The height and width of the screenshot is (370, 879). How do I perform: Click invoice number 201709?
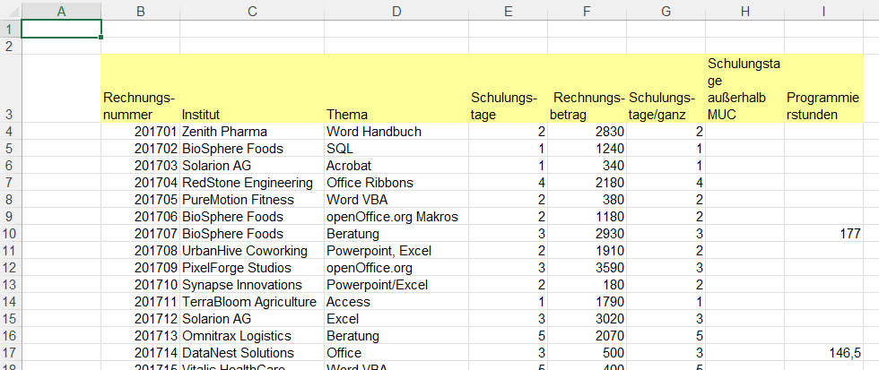[x=140, y=268]
